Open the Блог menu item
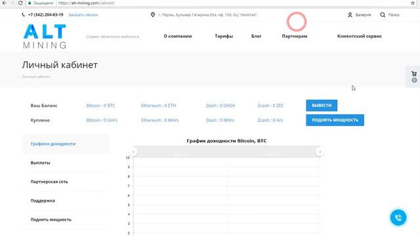The width and height of the screenshot is (420, 236). [257, 36]
